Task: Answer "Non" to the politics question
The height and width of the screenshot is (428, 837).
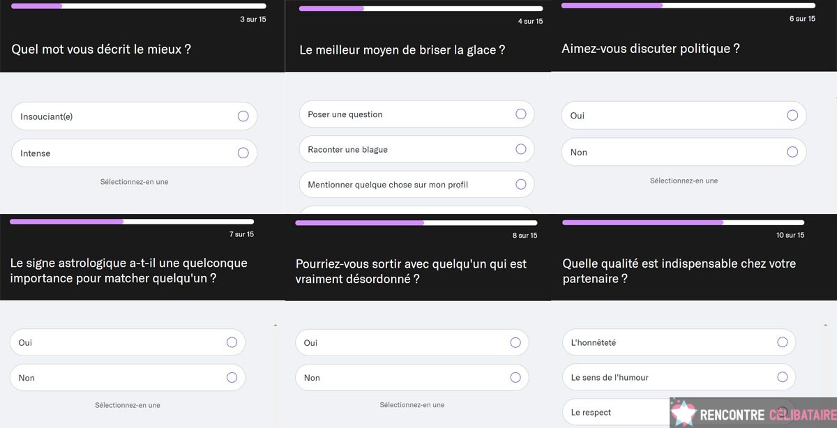Action: (792, 151)
